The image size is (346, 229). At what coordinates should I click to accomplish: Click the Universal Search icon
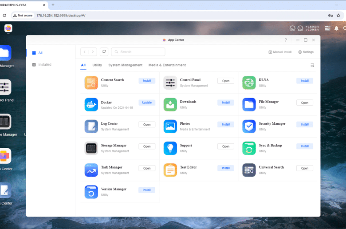pyautogui.click(x=249, y=170)
